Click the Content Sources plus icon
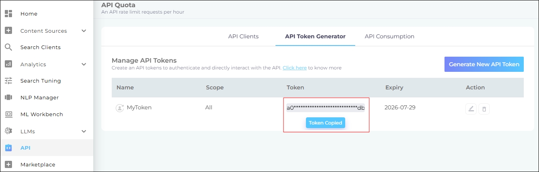Screen dimensions: 539x172 click(8, 31)
